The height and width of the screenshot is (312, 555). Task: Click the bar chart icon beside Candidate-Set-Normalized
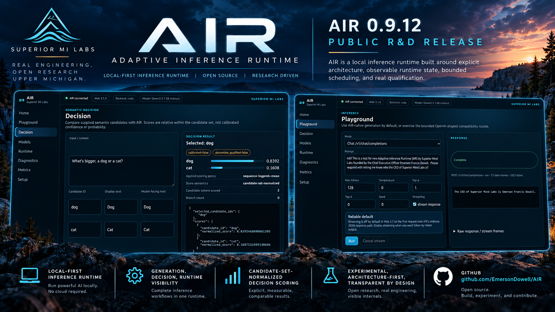pos(233,276)
